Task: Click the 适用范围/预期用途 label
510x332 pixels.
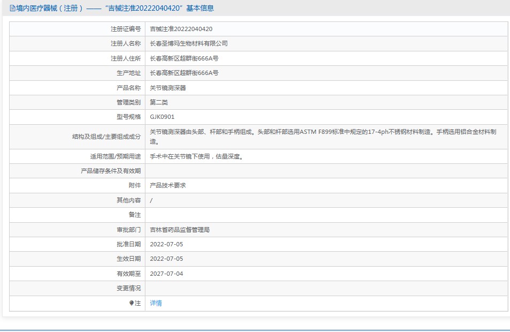Action: [x=115, y=156]
